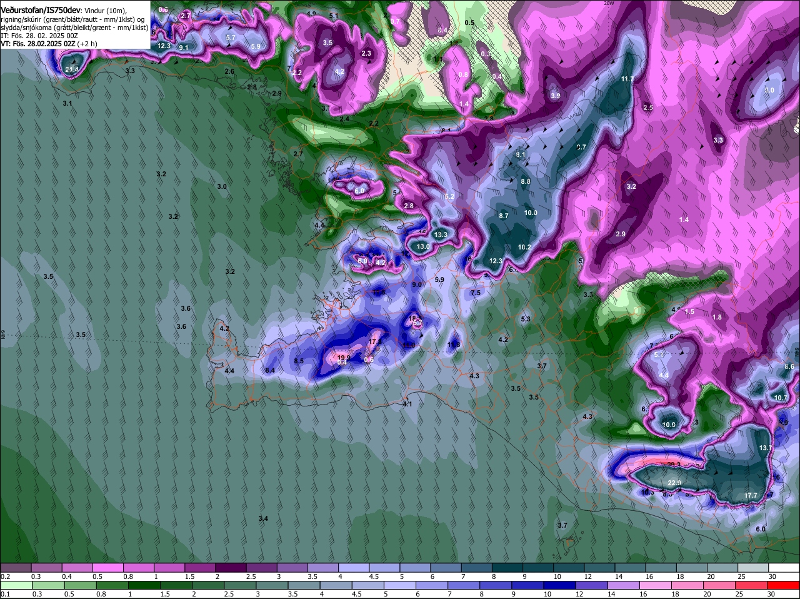
Task: Click the 0.1 label in the lower legend
Action: (x=5, y=594)
